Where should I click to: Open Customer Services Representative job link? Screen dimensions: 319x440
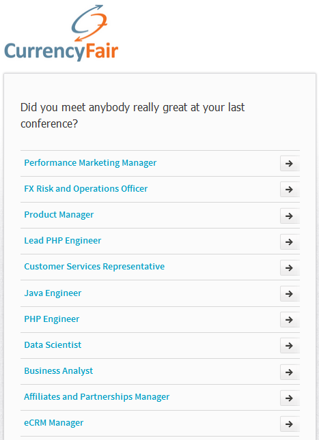click(x=94, y=267)
